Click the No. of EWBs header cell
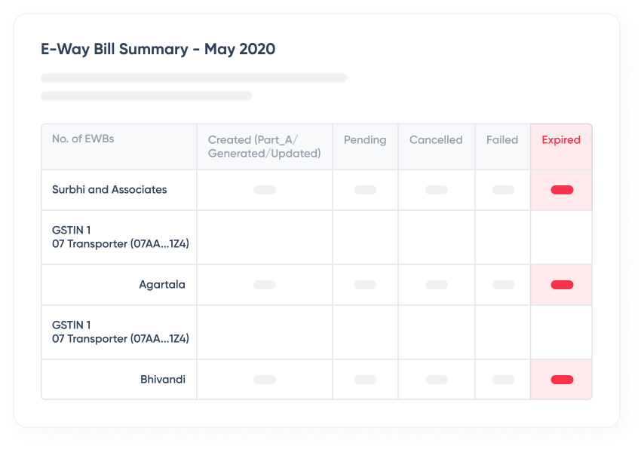 [x=83, y=139]
